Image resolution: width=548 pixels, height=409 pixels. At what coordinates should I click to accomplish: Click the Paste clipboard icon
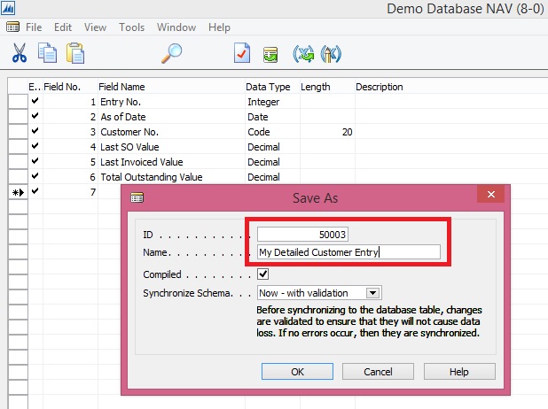click(x=74, y=53)
